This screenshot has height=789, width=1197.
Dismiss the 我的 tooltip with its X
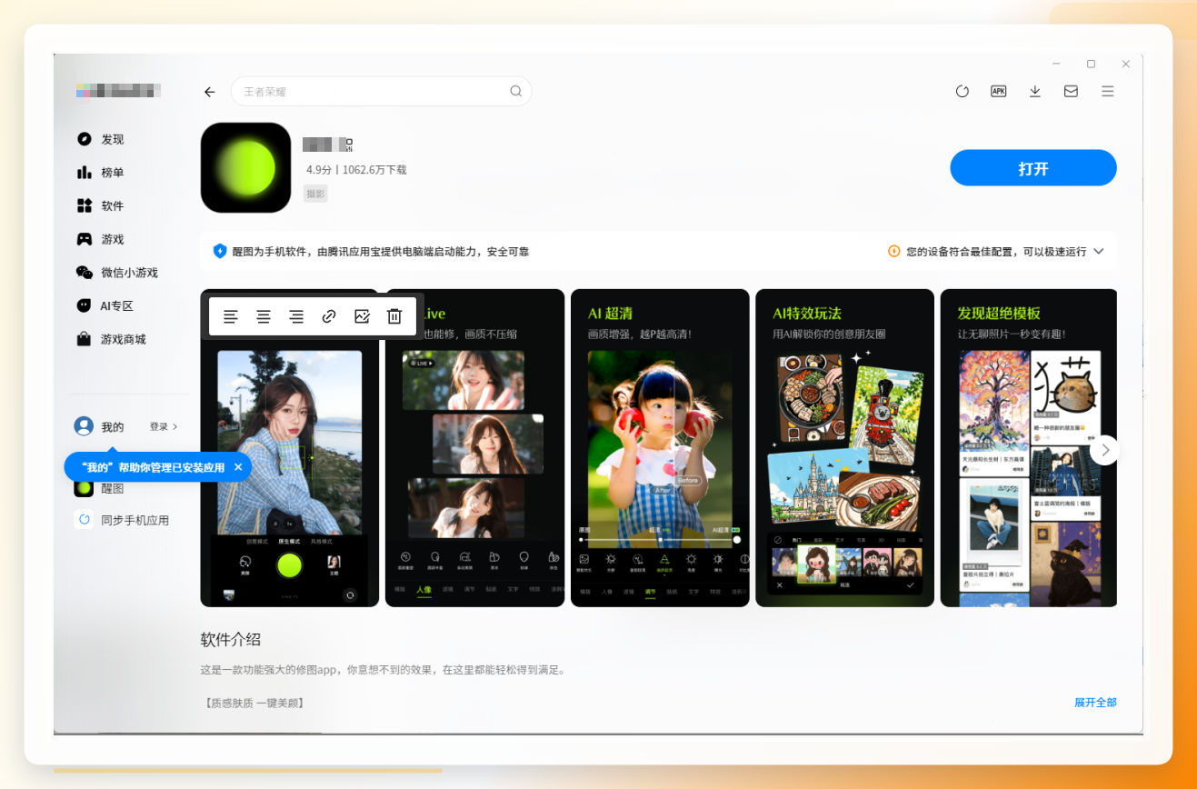238,467
